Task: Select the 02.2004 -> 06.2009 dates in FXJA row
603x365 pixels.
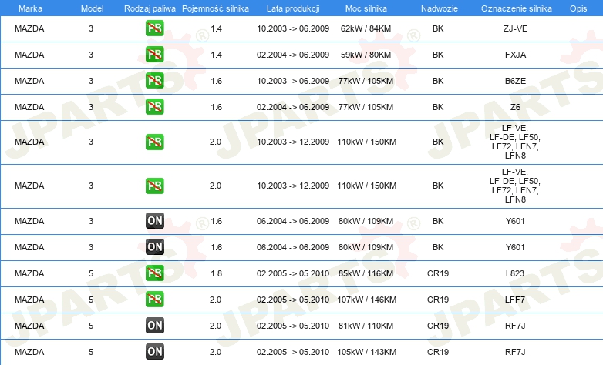Action: point(293,55)
